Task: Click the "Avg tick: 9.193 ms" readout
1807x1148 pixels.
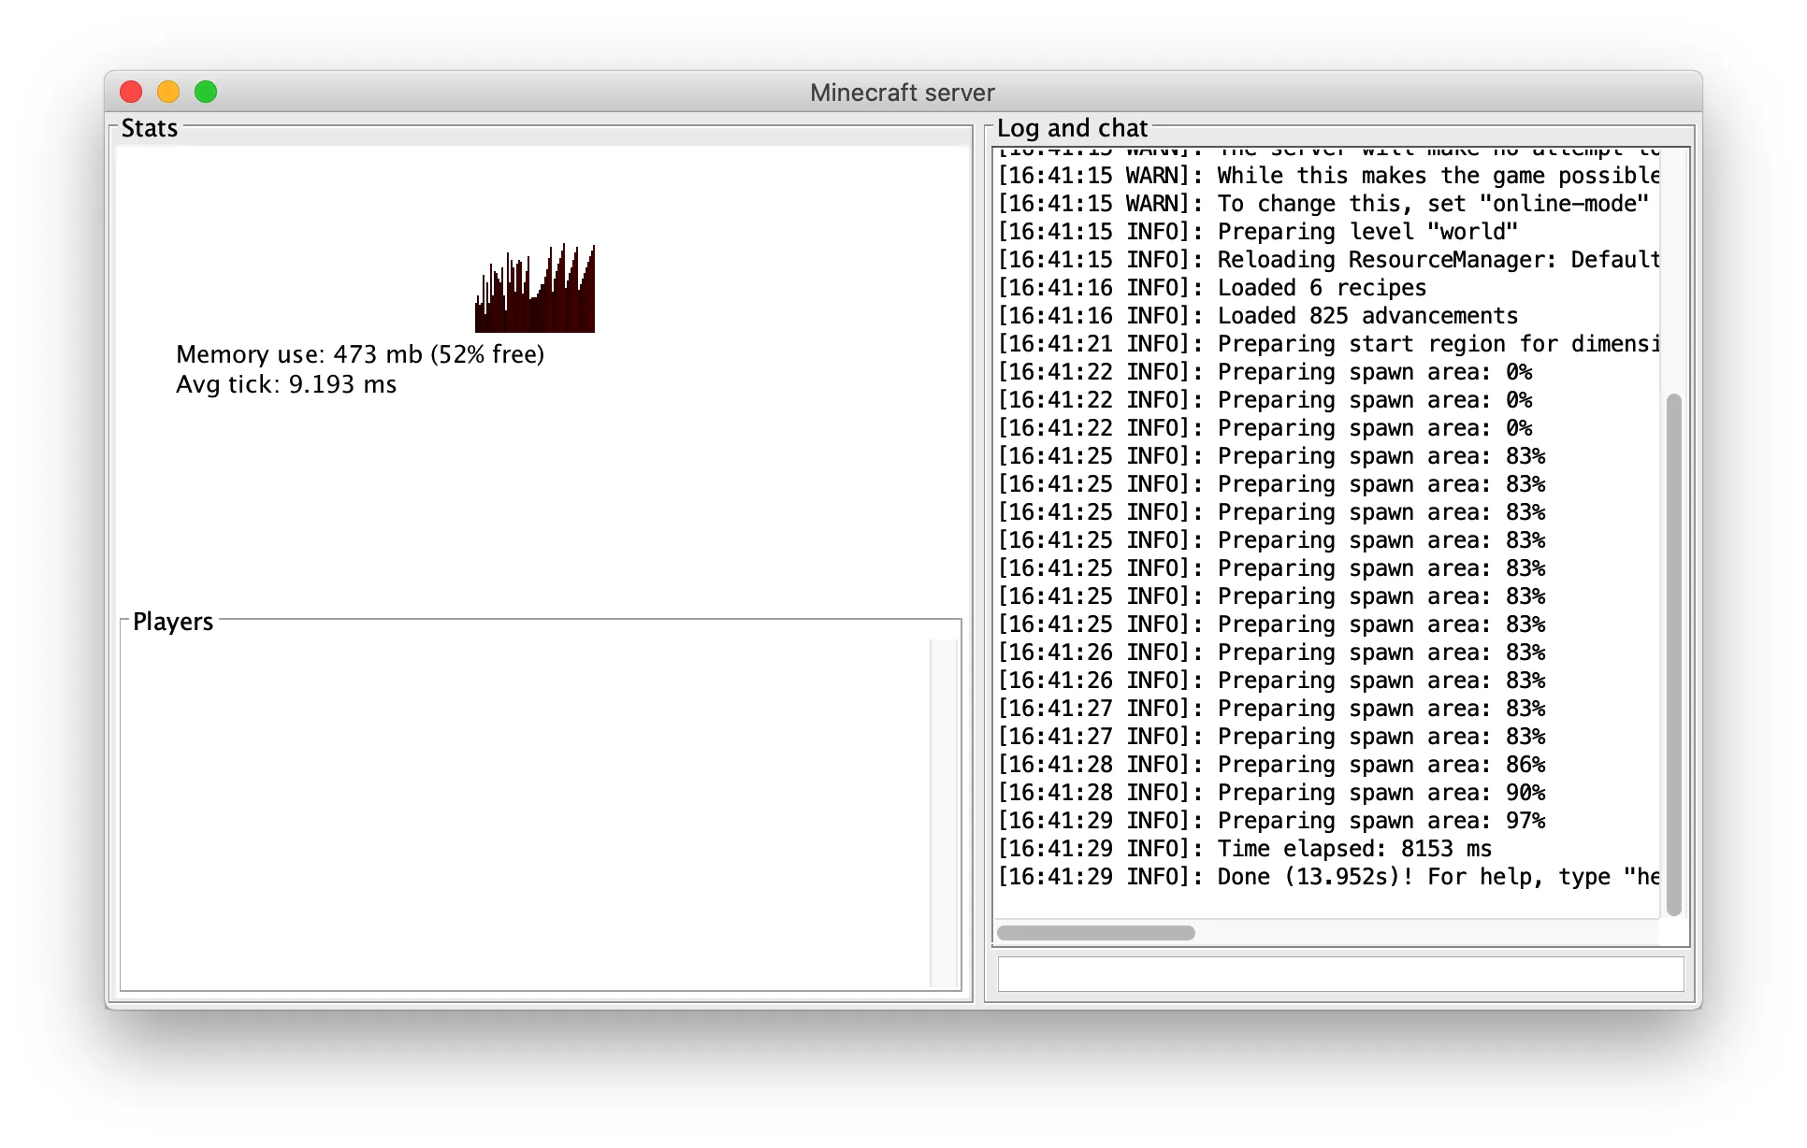Action: coord(286,384)
